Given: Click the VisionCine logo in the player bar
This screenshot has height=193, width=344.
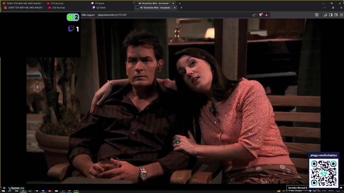Looking at the screenshot, I should click(x=16, y=188).
